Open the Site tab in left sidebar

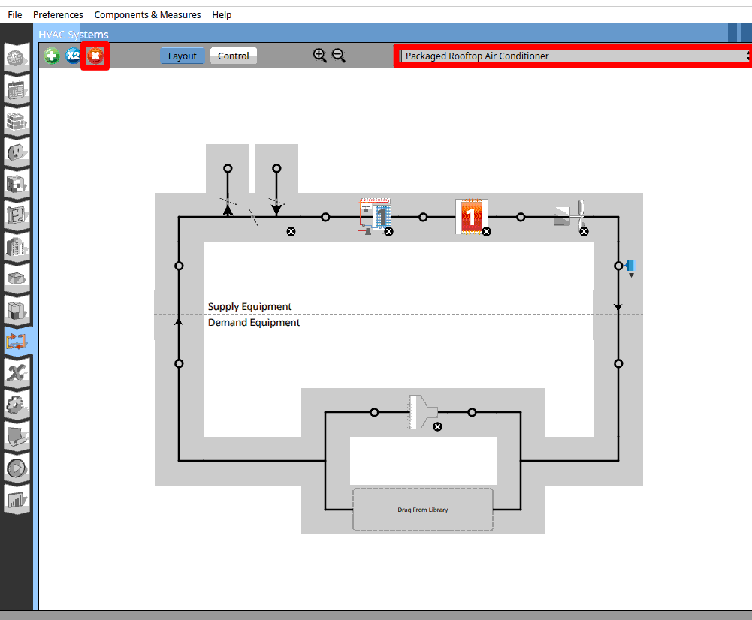point(17,58)
